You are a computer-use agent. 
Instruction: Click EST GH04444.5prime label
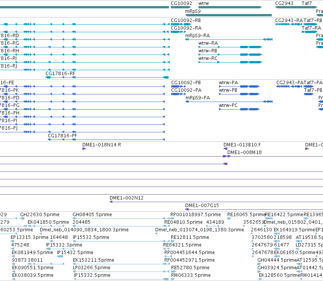click(x=277, y=260)
